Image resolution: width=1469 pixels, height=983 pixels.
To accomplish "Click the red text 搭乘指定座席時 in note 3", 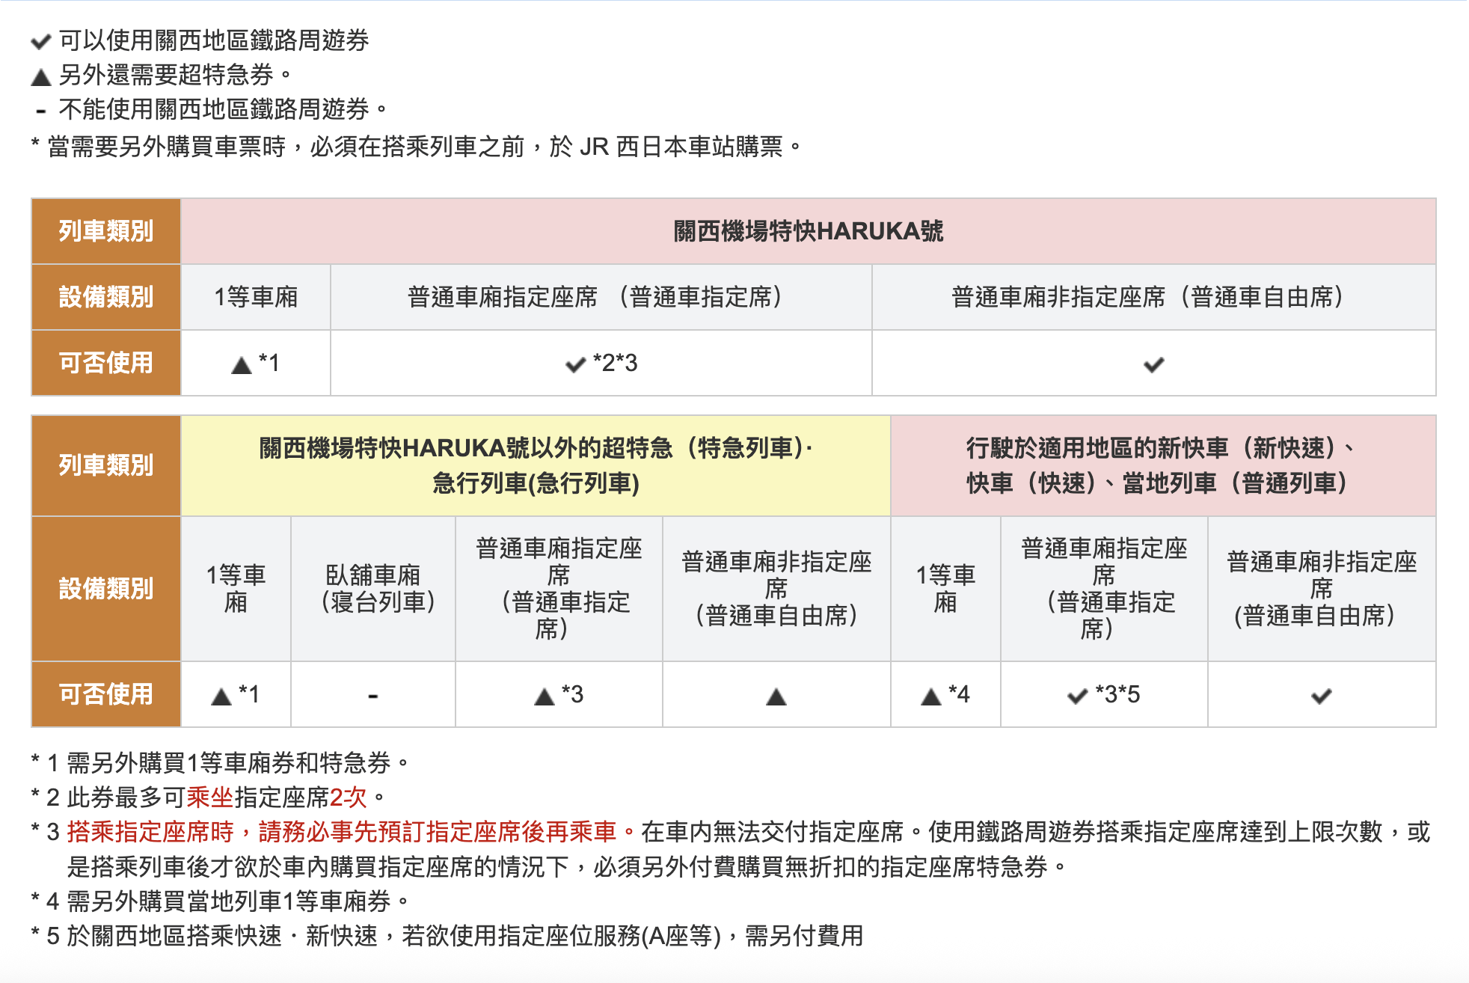I will pyautogui.click(x=150, y=832).
